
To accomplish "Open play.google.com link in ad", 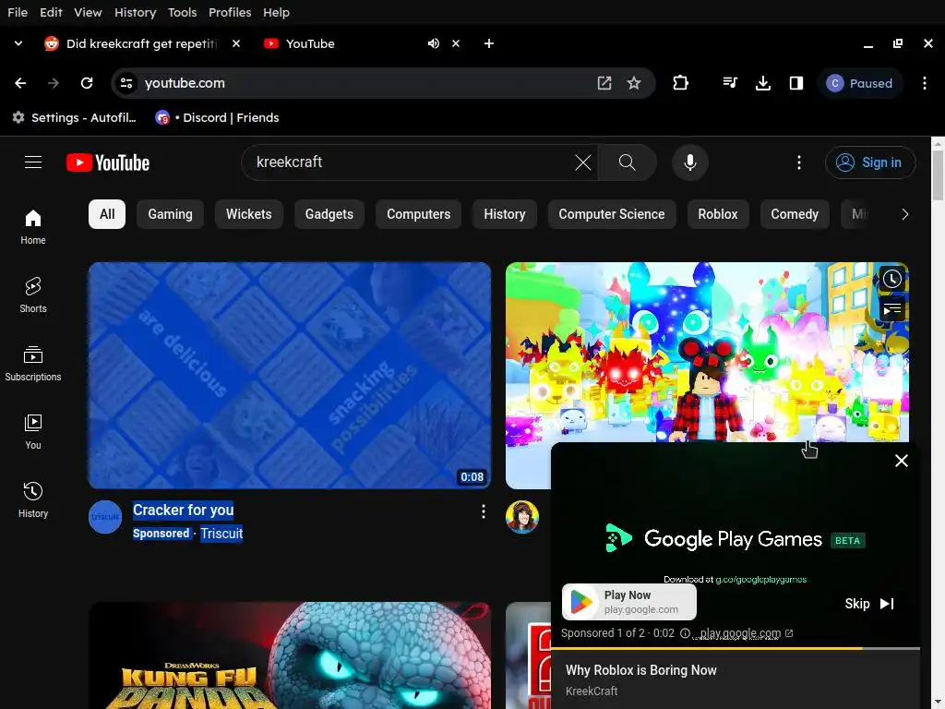I will click(746, 633).
